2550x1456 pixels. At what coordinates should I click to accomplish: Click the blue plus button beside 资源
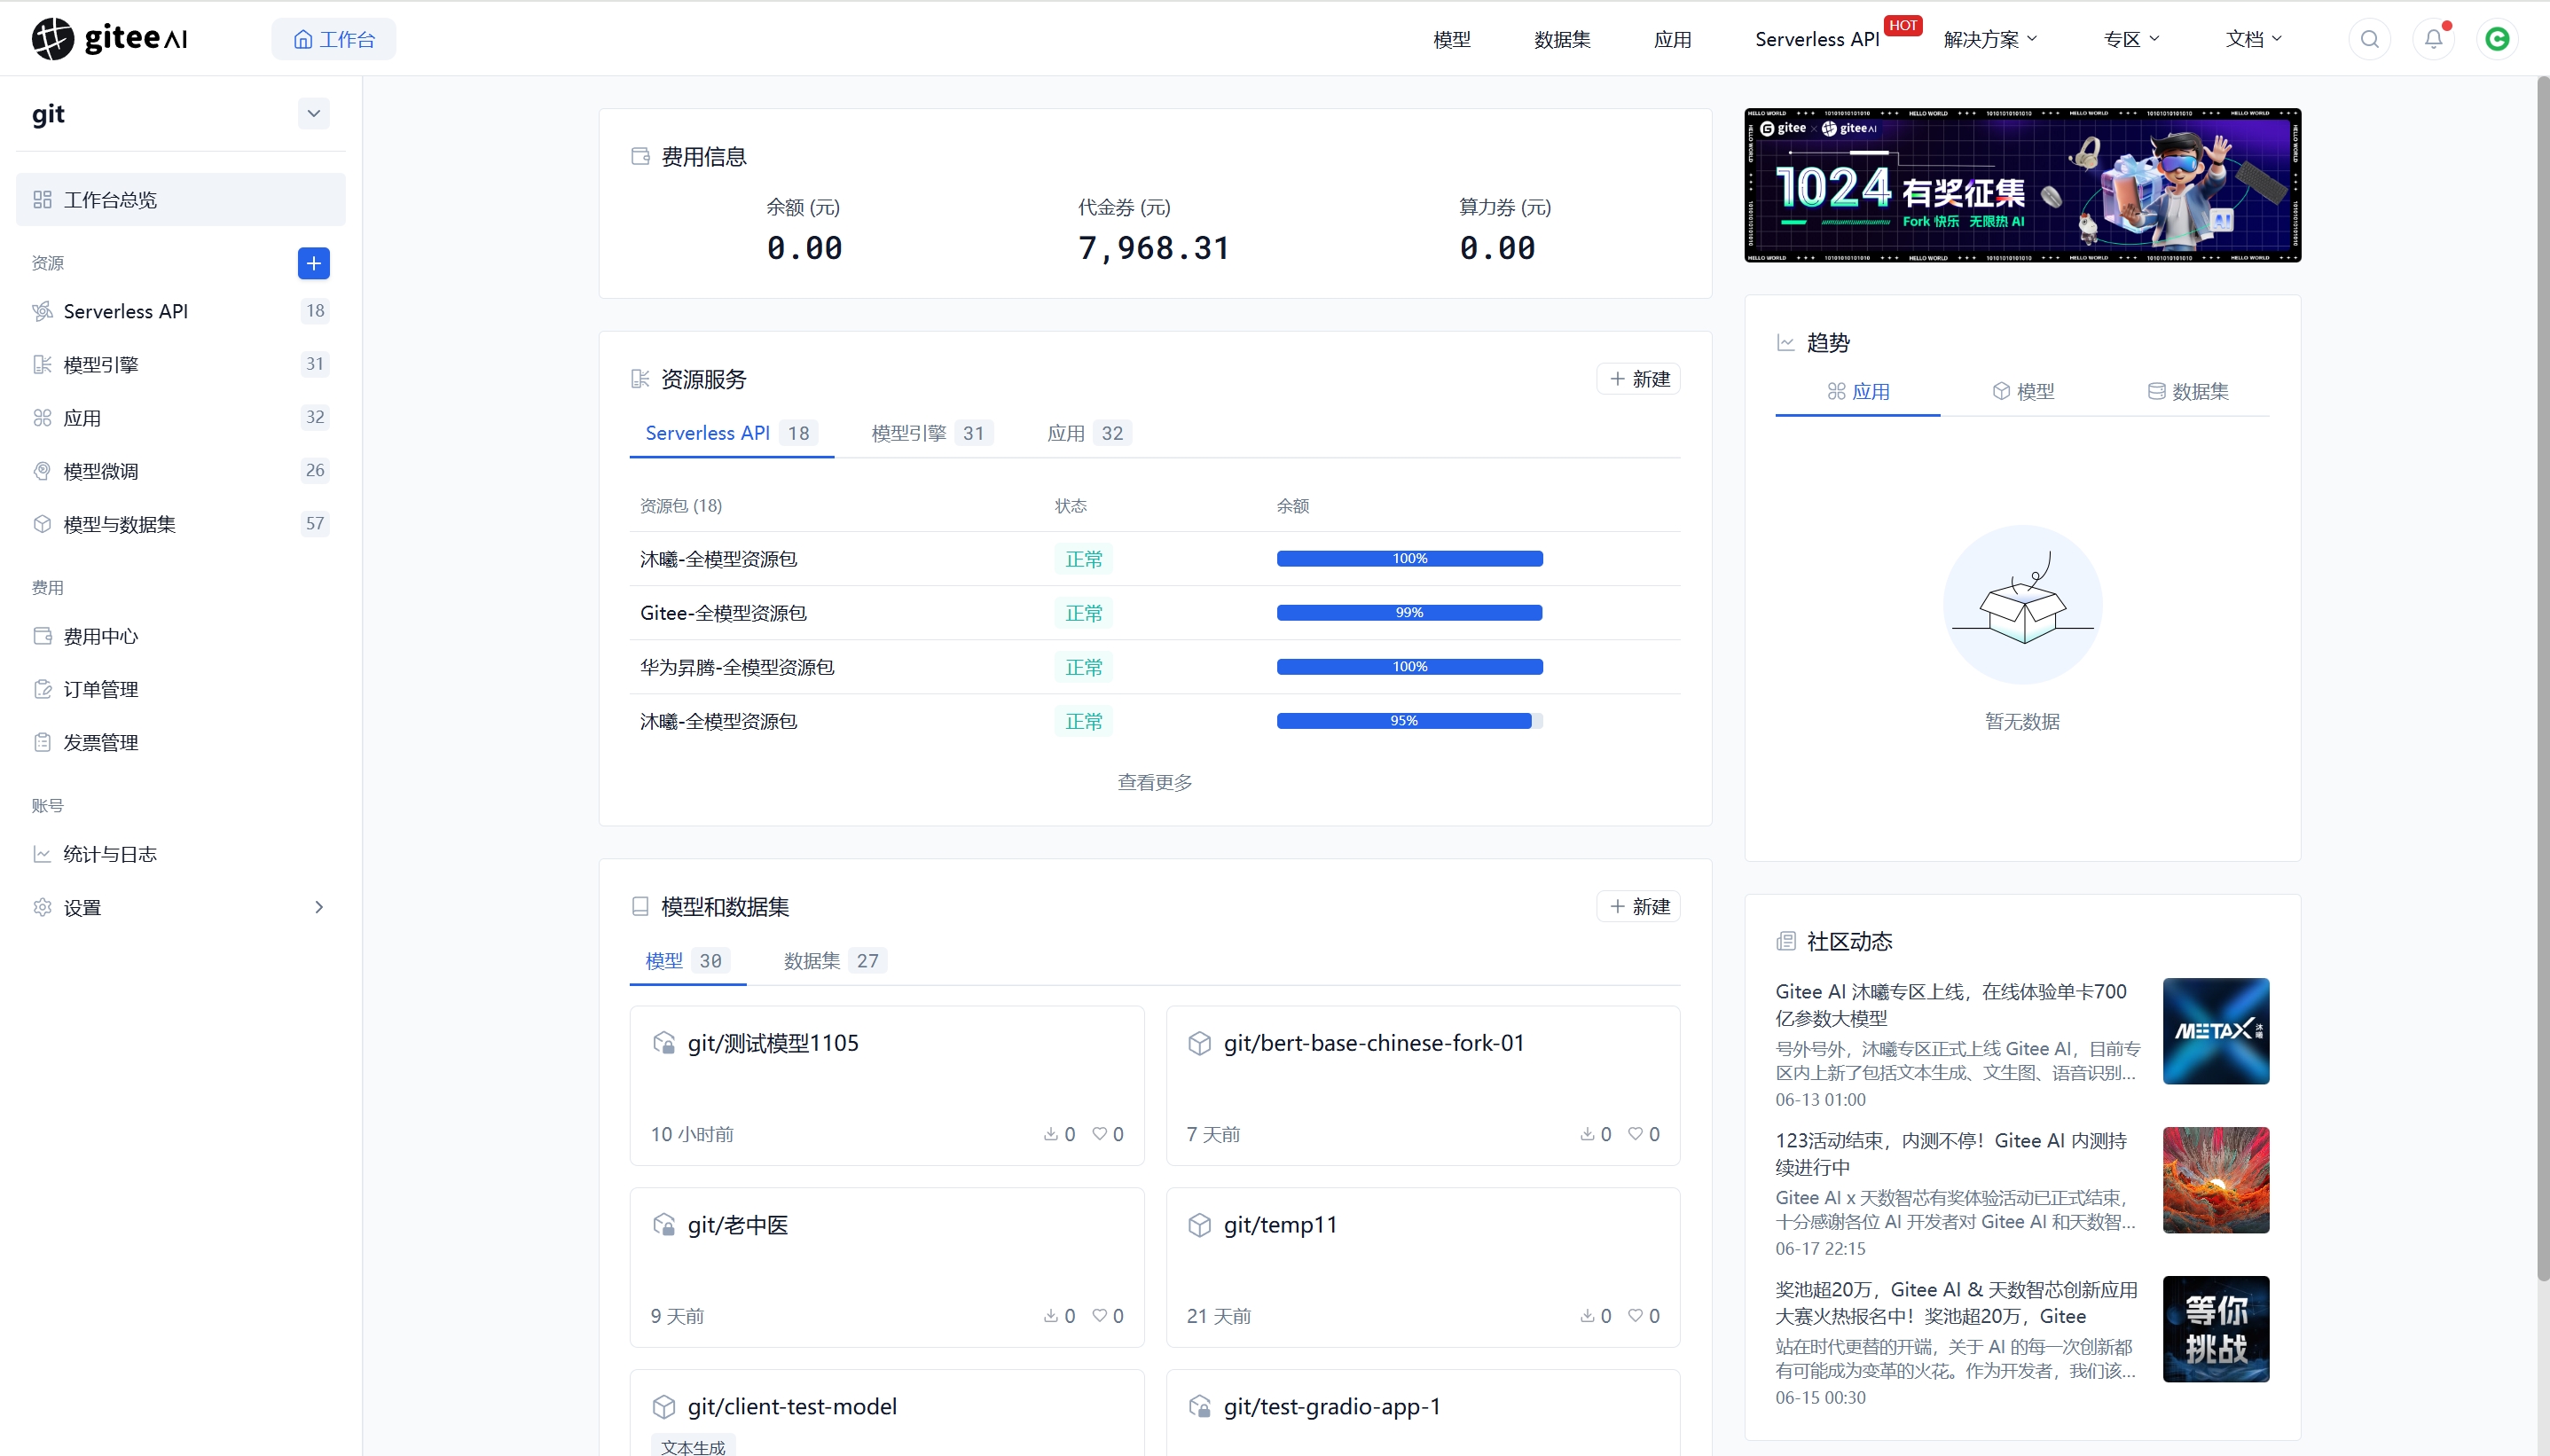click(x=313, y=263)
